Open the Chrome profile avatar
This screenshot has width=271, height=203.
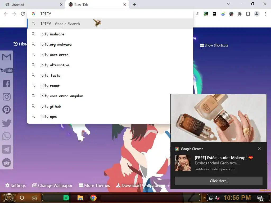(257, 14)
